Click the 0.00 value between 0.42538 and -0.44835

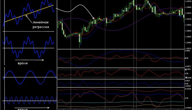pyautogui.click(x=187, y=98)
